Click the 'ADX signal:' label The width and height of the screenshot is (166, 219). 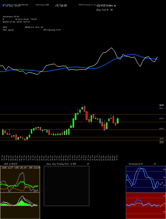[x=8, y=30]
